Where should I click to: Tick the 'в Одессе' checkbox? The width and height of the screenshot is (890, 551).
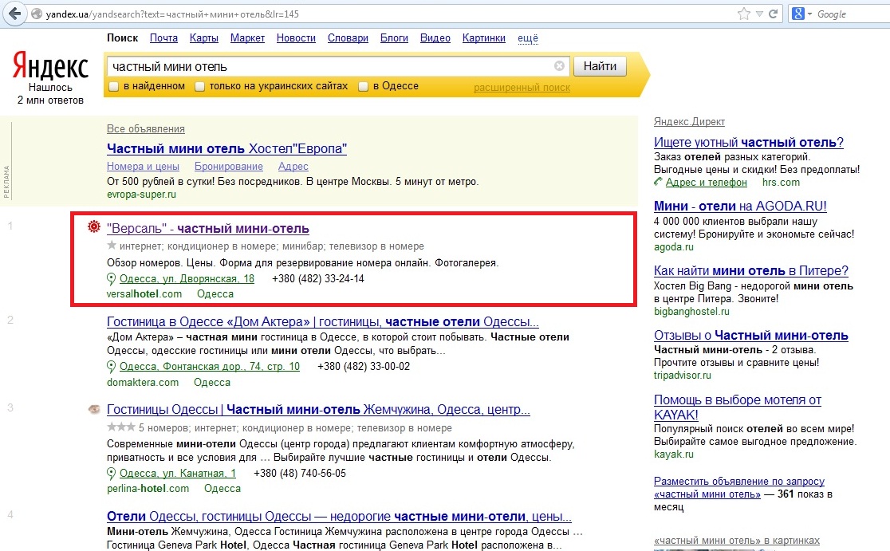click(x=364, y=86)
